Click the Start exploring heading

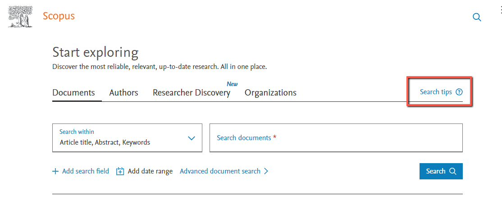96,53
